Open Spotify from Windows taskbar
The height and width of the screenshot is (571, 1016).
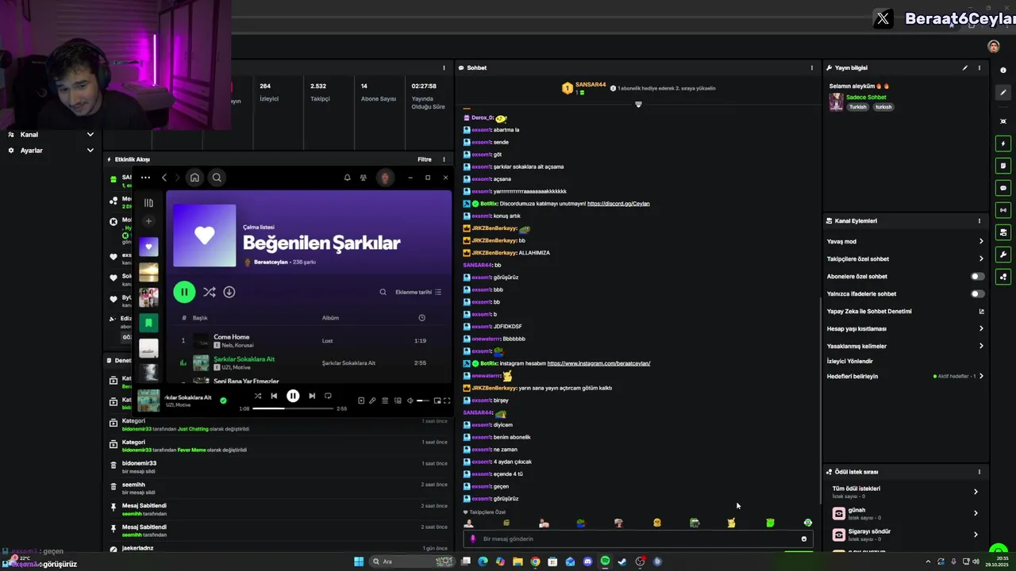pos(605,561)
